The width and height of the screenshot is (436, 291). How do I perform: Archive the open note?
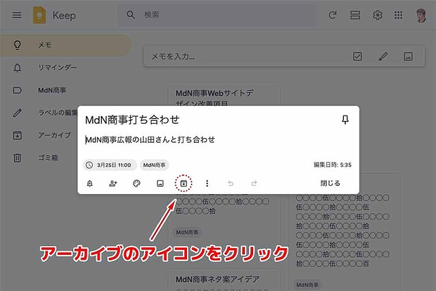[x=184, y=183]
